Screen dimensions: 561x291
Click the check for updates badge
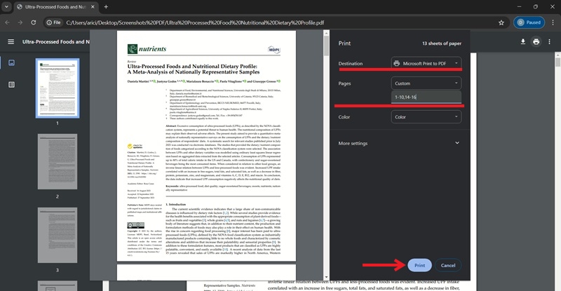tap(135, 147)
